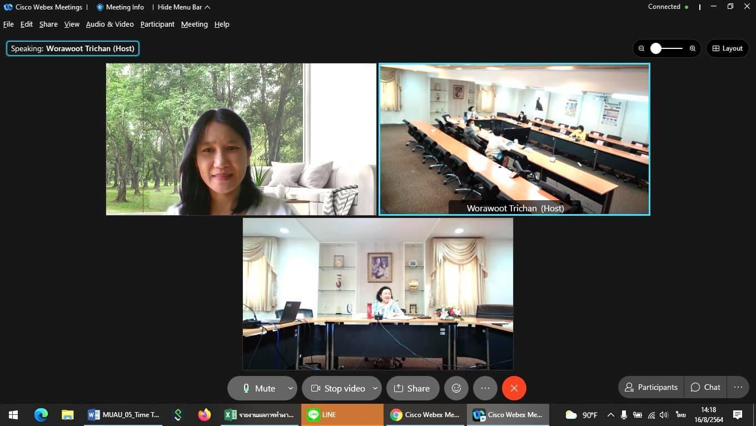Open the Audio & Video menu
This screenshot has width=756, height=426.
[110, 24]
